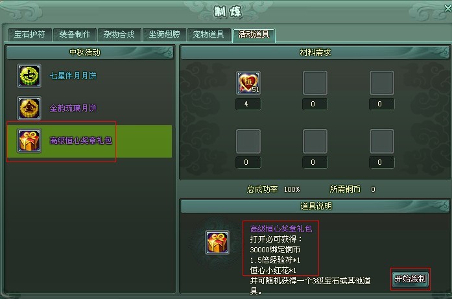Close the 制炼 window
Screen dimensions: 452x299
(x=448, y=8)
